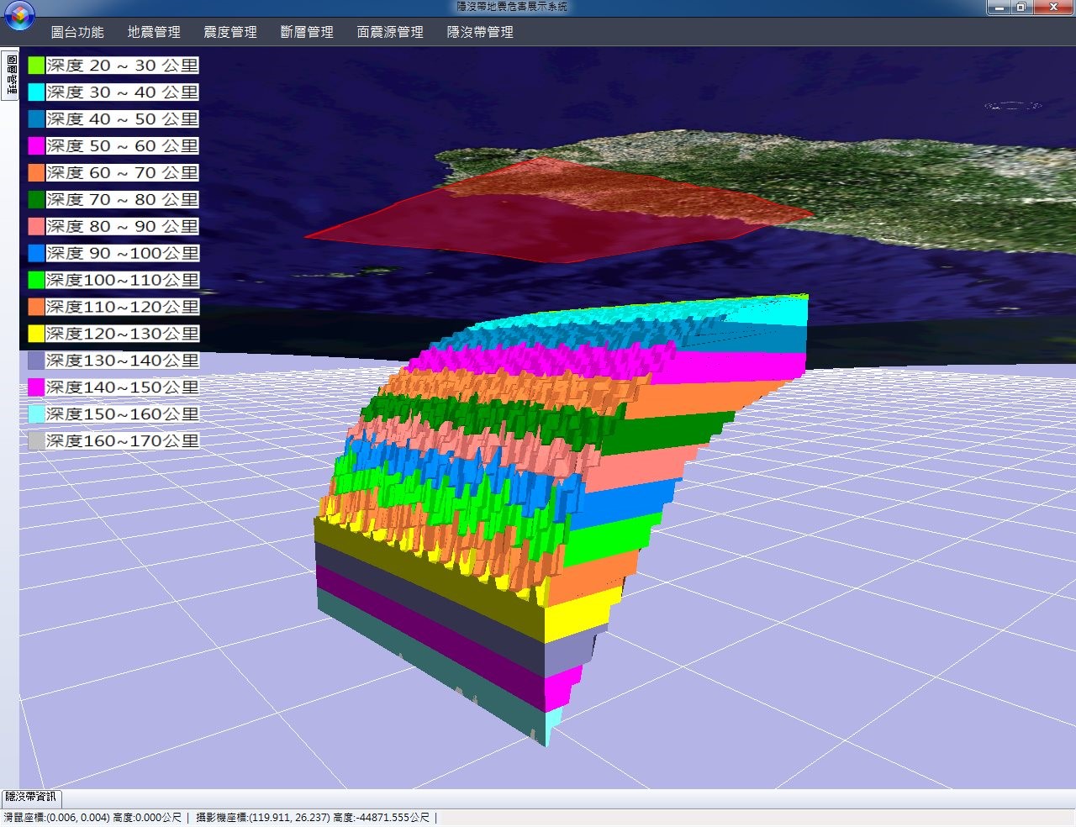Open the 面震源管理 menu
This screenshot has width=1076, height=827.
tap(390, 32)
